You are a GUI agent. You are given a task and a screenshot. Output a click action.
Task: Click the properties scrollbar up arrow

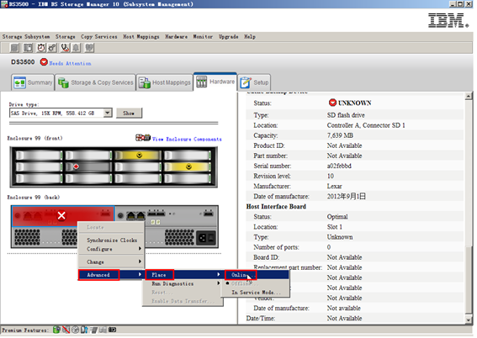pyautogui.click(x=469, y=96)
